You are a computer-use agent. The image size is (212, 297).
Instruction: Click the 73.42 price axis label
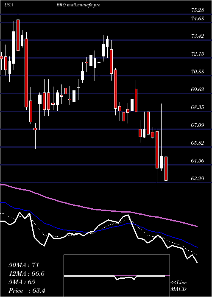[x=198, y=36]
